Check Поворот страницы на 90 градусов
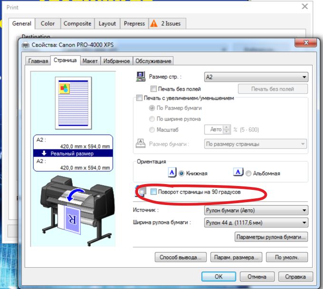 (x=154, y=192)
